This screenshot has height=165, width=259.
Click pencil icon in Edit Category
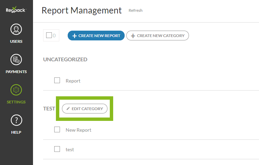click(x=68, y=109)
